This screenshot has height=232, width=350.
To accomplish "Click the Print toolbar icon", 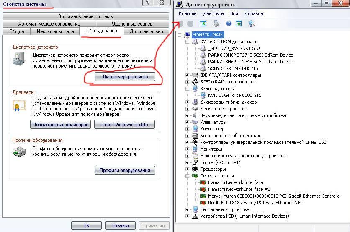I will (216, 23).
